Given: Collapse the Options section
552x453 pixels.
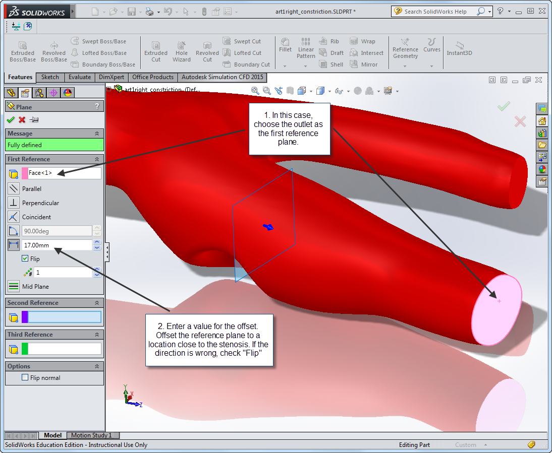Looking at the screenshot, I should coord(97,366).
